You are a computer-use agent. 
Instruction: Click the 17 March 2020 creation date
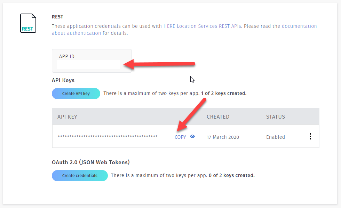pyautogui.click(x=223, y=137)
